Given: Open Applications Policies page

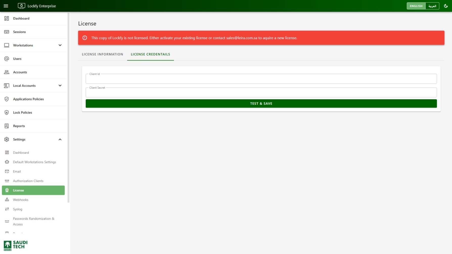Looking at the screenshot, I should pyautogui.click(x=33, y=99).
